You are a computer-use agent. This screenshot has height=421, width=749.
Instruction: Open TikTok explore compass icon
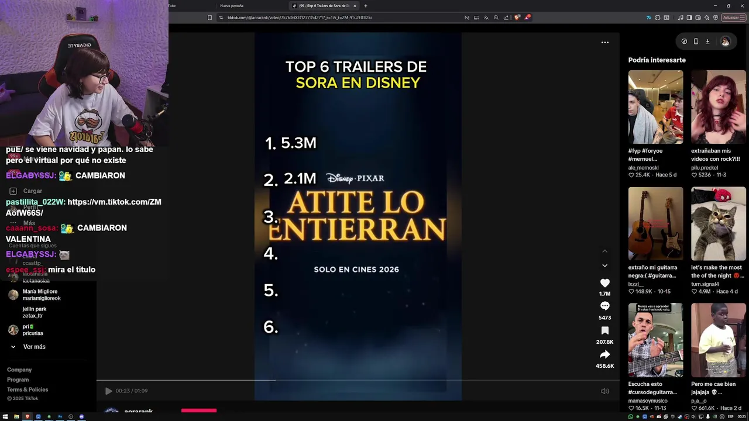[x=684, y=41]
